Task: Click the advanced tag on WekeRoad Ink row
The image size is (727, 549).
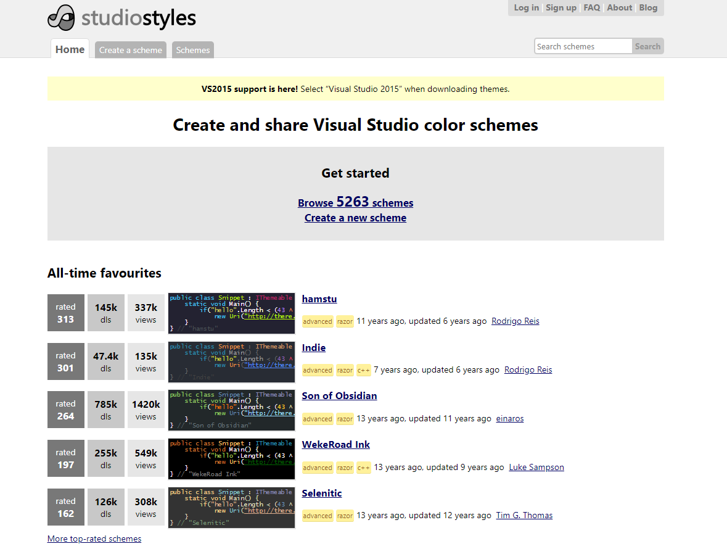Action: pos(318,468)
